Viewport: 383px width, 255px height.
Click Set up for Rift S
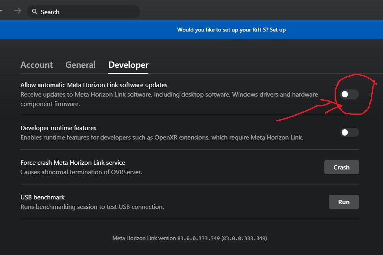point(278,29)
